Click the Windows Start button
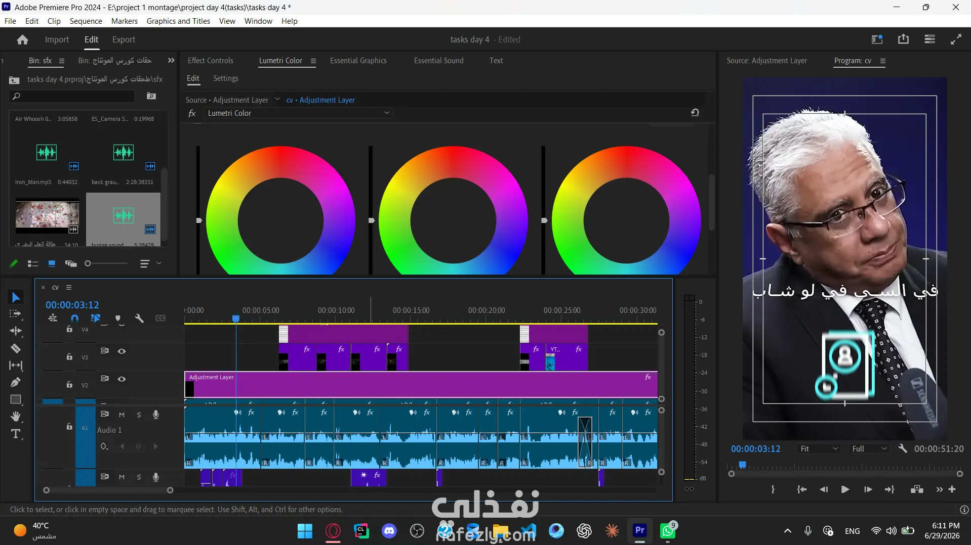This screenshot has width=971, height=545. [305, 531]
